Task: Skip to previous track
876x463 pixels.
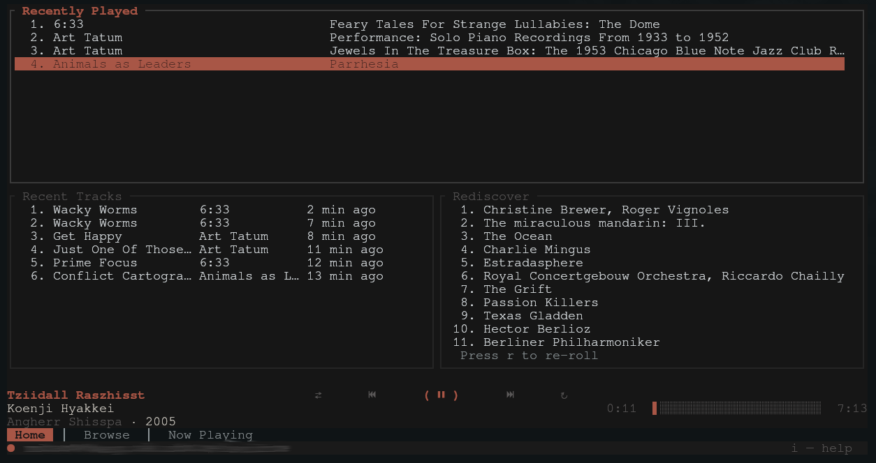Action: click(x=372, y=395)
